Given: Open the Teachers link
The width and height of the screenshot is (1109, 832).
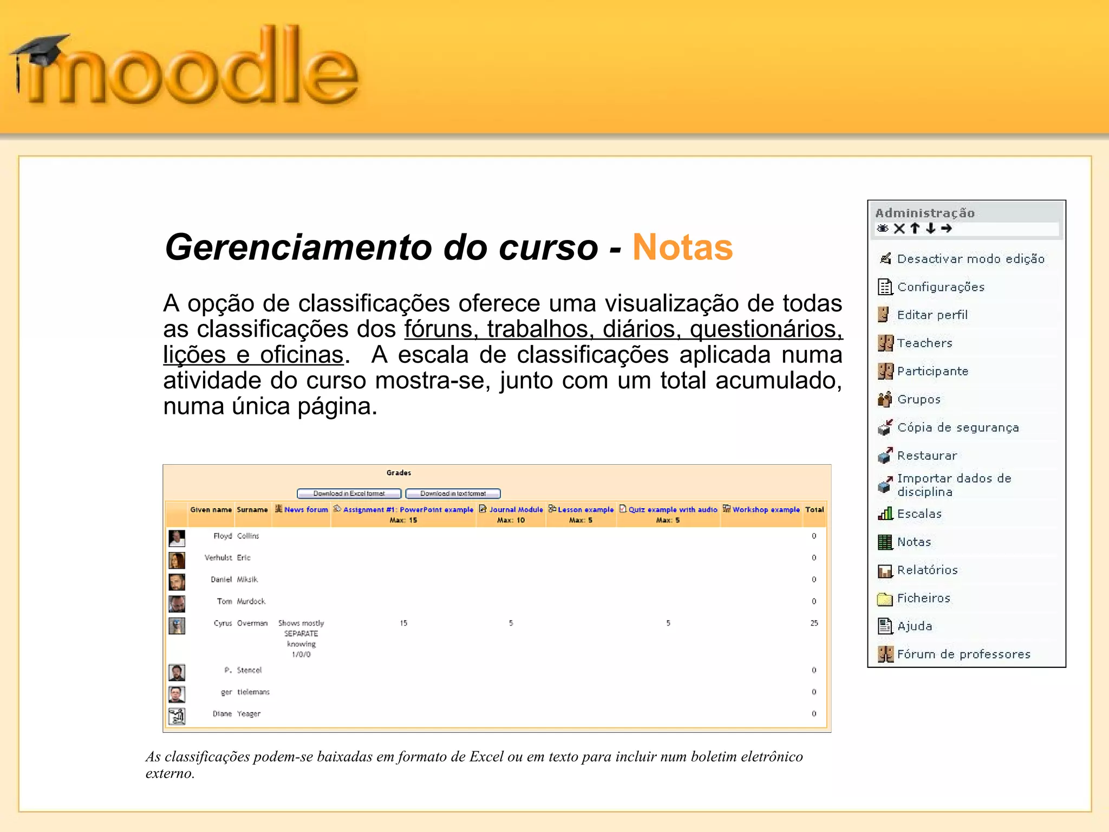Looking at the screenshot, I should click(925, 343).
